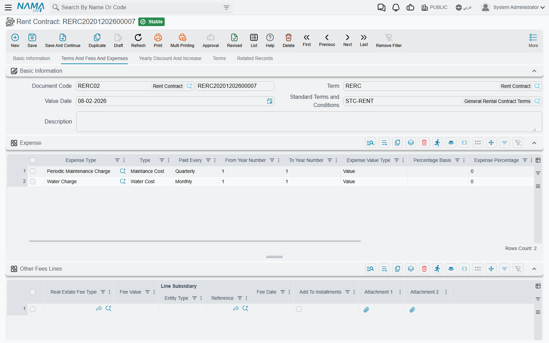Click the Description text area

click(309, 122)
